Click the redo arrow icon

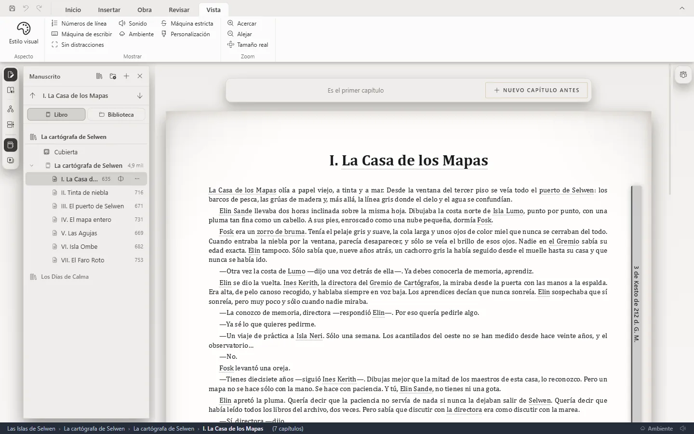click(x=39, y=8)
